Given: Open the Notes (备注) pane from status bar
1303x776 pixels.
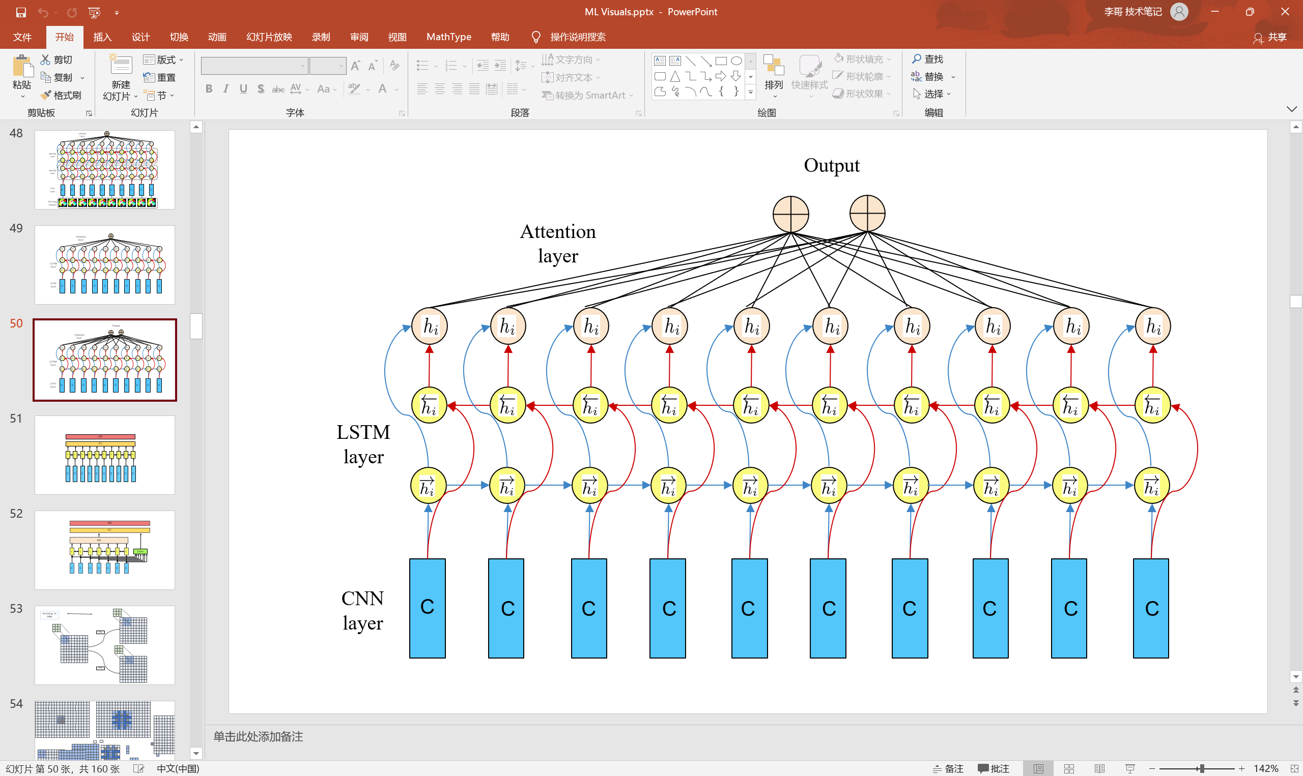Looking at the screenshot, I should click(x=948, y=768).
